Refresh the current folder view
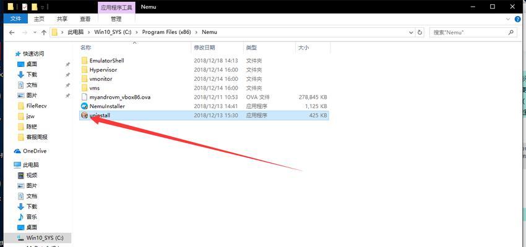This screenshot has height=247, width=526. pos(420,33)
